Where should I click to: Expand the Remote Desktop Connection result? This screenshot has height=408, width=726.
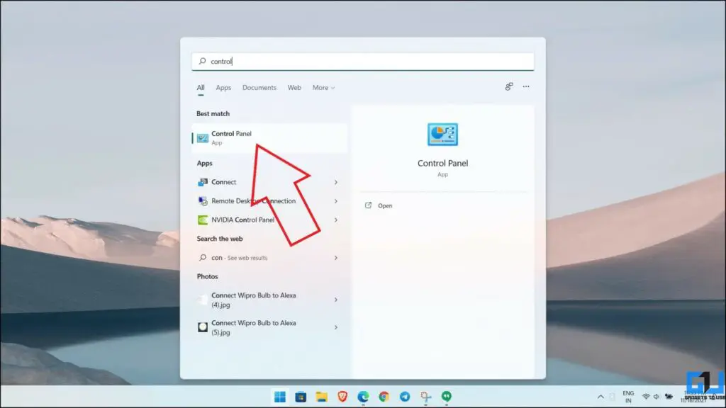pyautogui.click(x=335, y=201)
